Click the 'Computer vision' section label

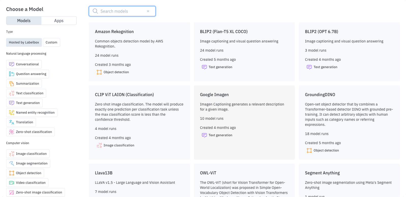pos(18,143)
